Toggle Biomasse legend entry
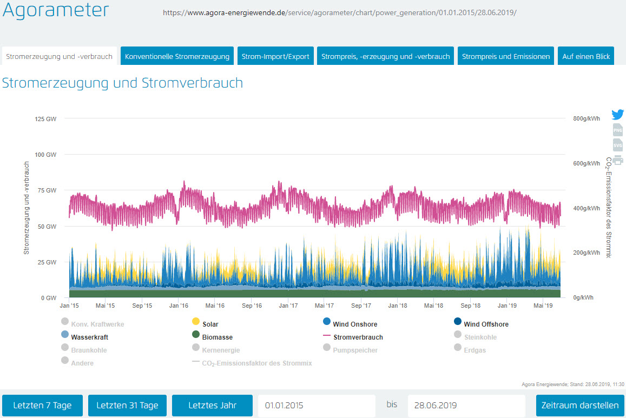Viewport: 626px width, 418px height. point(217,337)
